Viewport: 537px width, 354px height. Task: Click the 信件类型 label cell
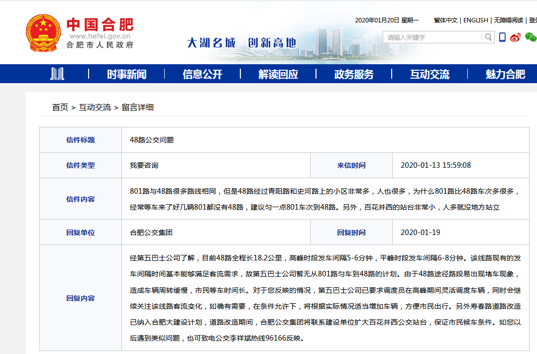coord(81,165)
